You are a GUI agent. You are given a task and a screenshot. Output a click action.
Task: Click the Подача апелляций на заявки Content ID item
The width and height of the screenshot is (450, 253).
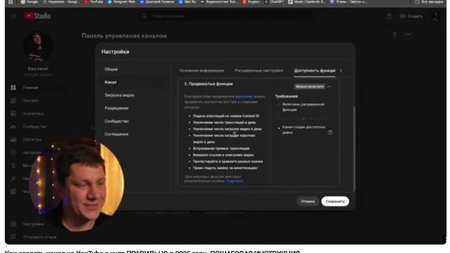pyautogui.click(x=226, y=116)
